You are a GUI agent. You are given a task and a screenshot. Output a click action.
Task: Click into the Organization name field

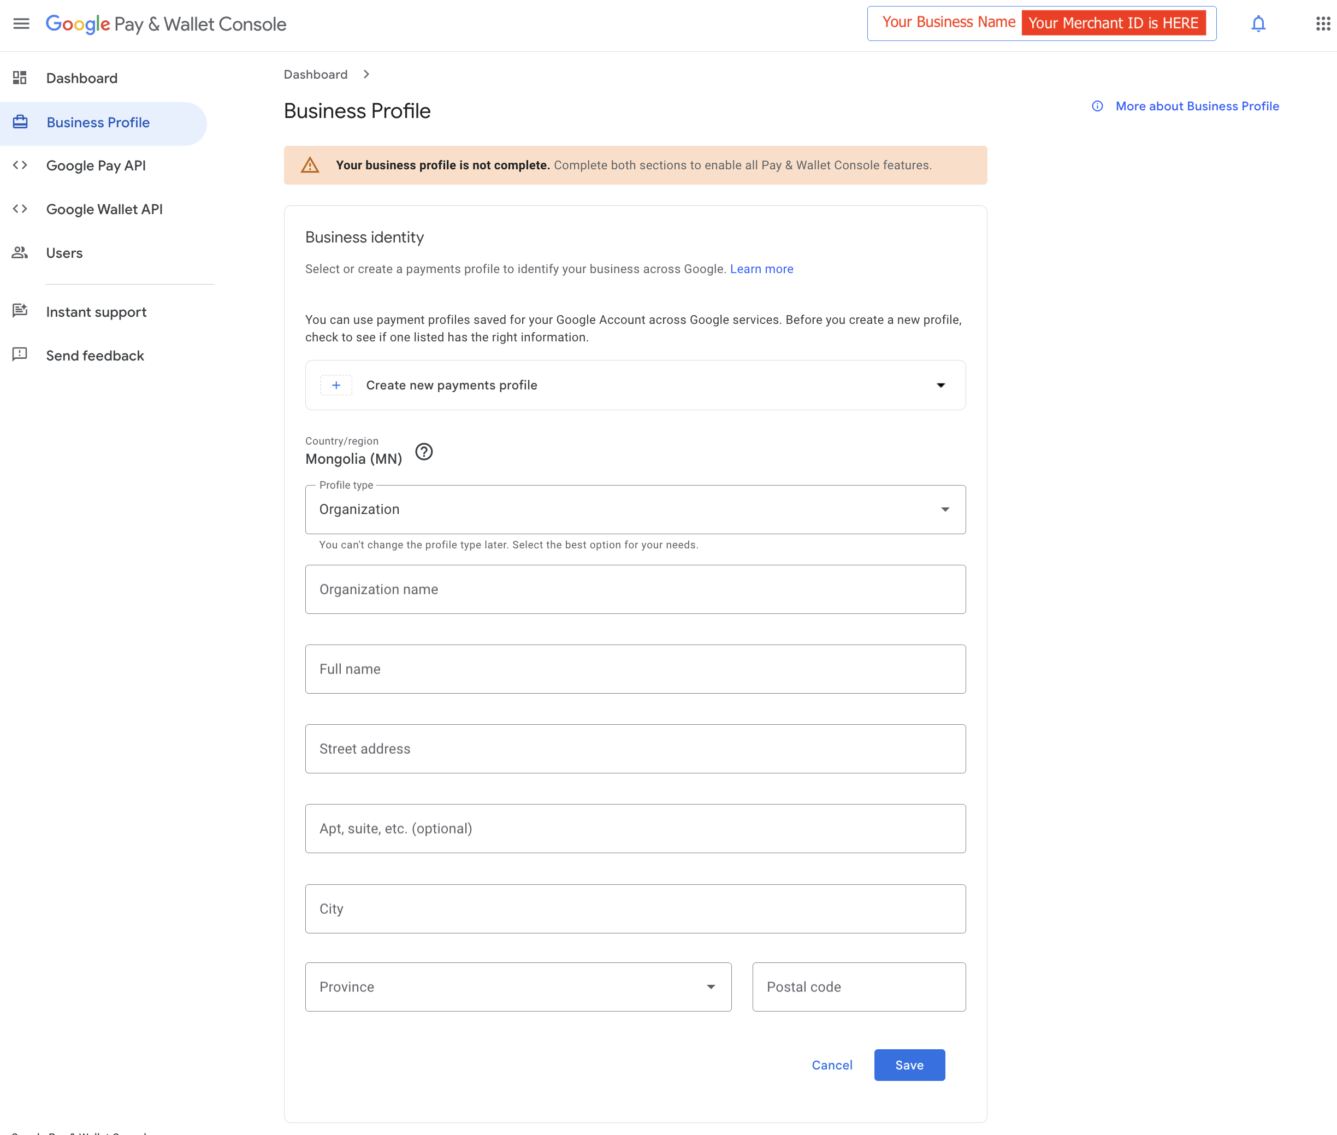point(635,589)
